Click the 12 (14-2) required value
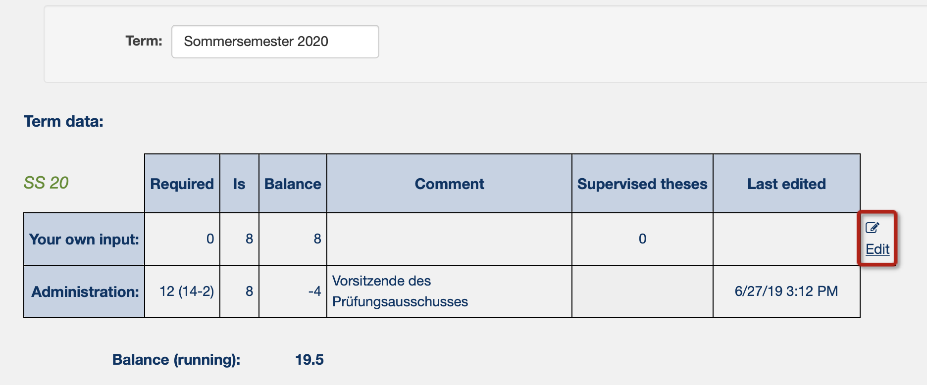Image resolution: width=927 pixels, height=385 pixels. pos(187,291)
